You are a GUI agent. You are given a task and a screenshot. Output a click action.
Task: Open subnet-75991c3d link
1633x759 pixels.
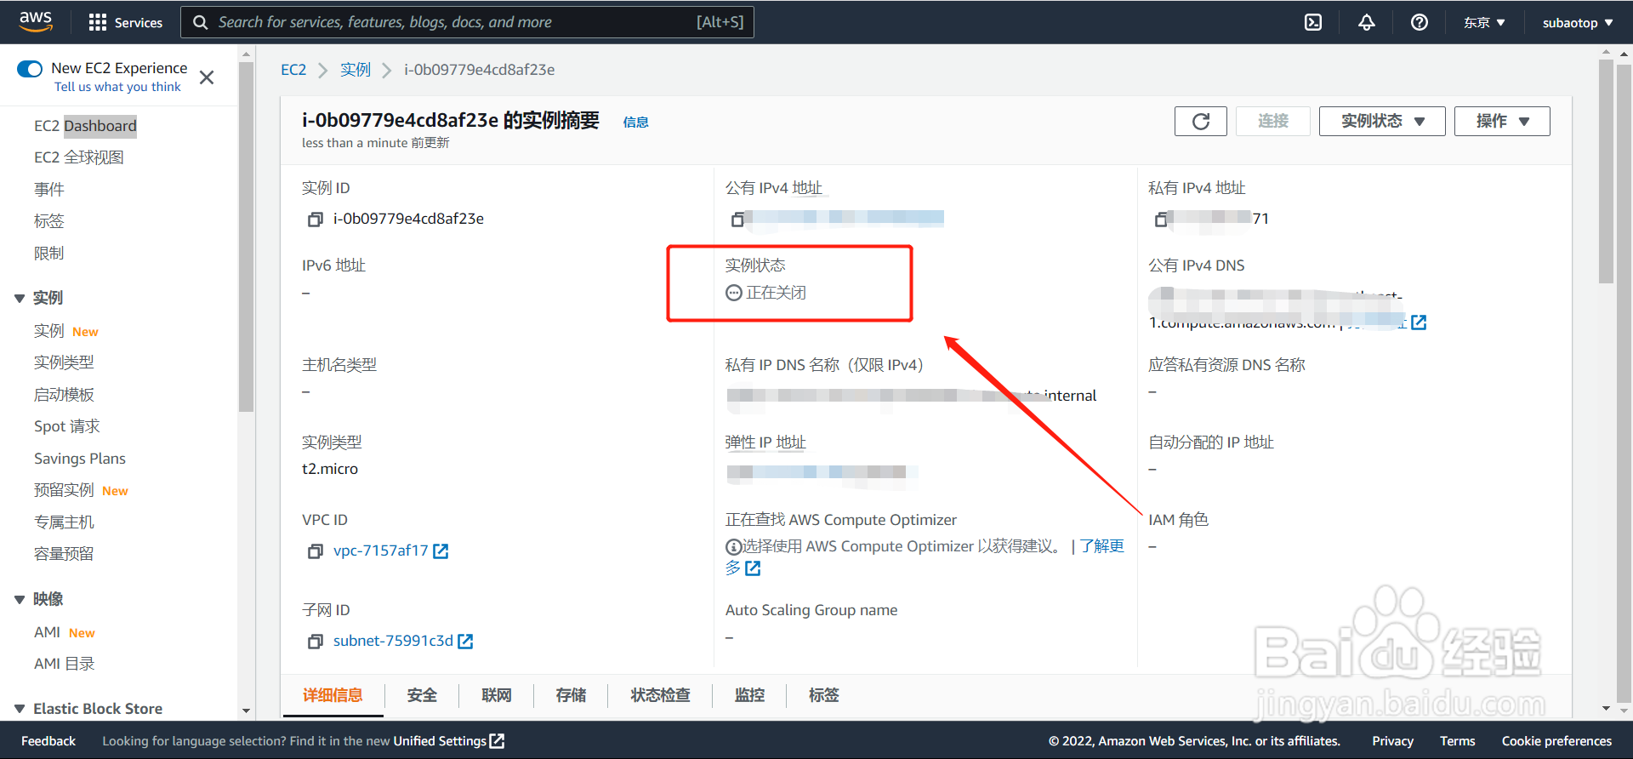pyautogui.click(x=393, y=642)
